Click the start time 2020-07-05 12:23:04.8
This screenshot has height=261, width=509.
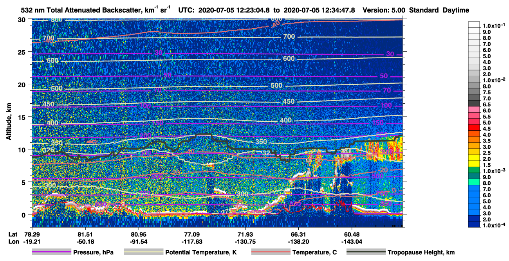click(234, 10)
